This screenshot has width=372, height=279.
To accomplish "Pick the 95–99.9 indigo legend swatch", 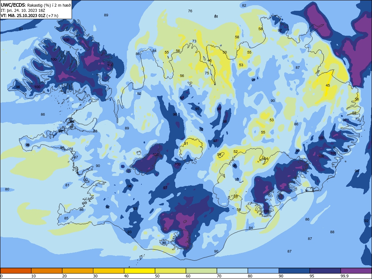I will tap(325, 271).
